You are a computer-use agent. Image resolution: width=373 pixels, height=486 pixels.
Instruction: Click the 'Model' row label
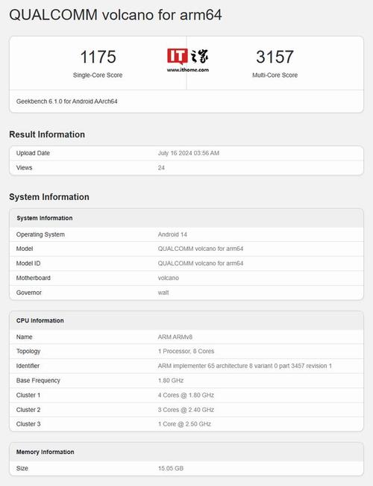click(x=25, y=249)
